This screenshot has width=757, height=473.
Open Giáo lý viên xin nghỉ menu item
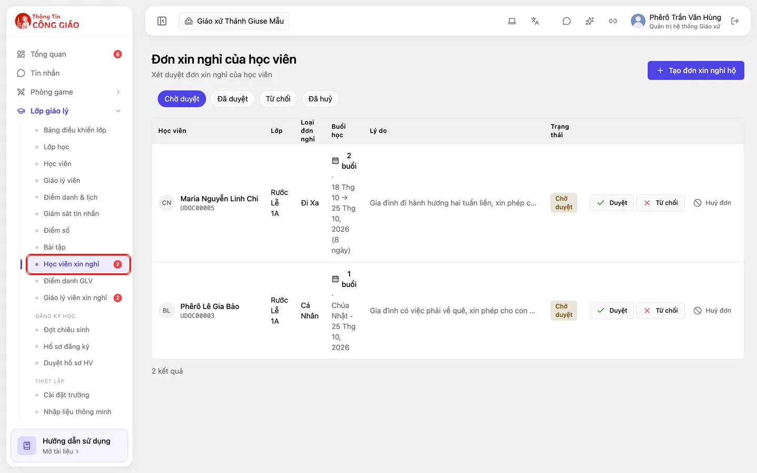click(75, 298)
